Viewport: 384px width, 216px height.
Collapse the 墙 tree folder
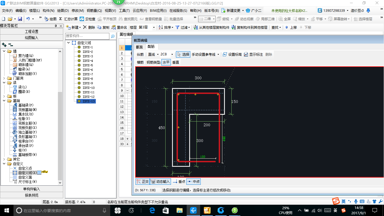(x=4, y=51)
